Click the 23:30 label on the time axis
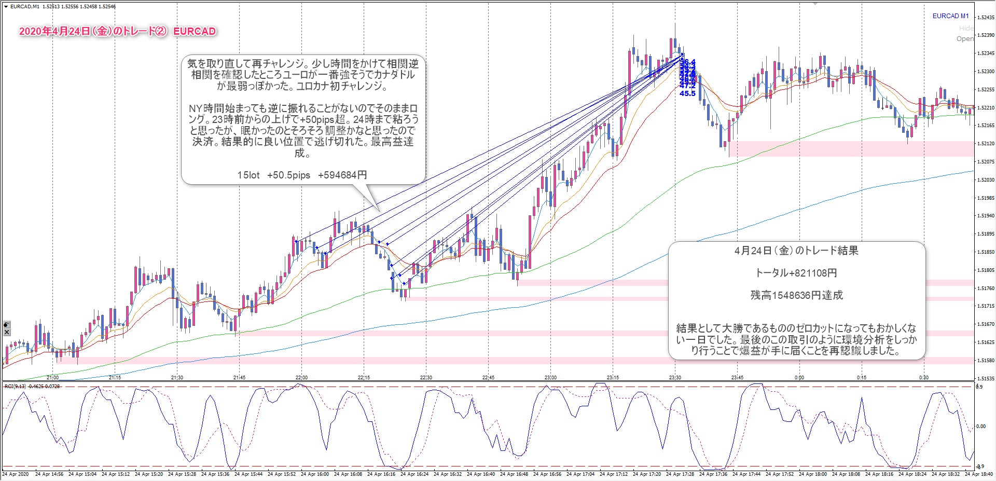This screenshot has width=996, height=481. (x=675, y=377)
